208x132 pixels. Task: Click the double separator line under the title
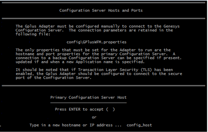point(104,18)
